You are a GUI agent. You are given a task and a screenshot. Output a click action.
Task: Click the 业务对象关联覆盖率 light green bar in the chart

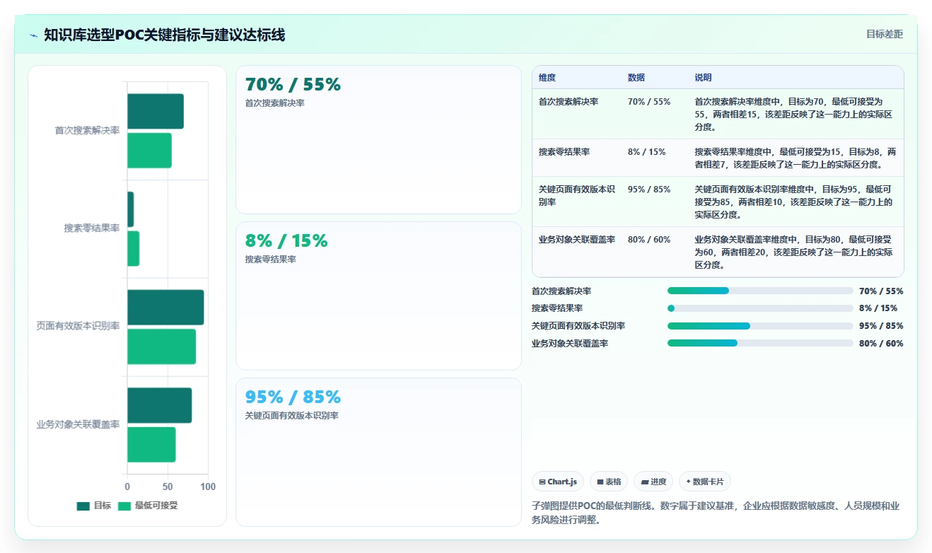[x=151, y=445]
